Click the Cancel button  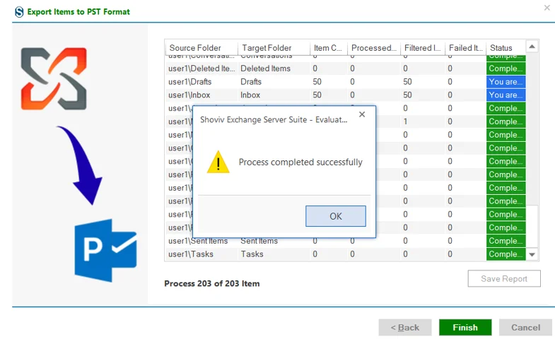(x=525, y=327)
